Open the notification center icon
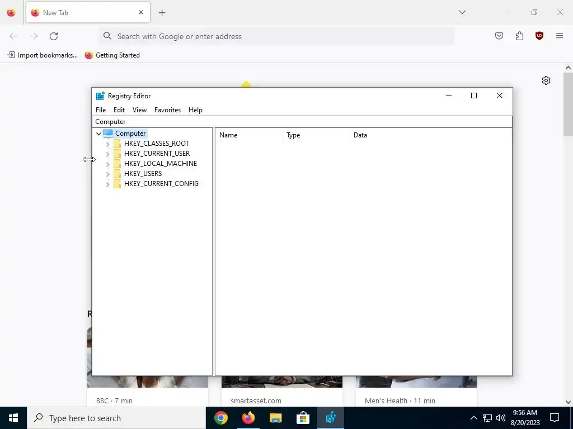 (555, 418)
